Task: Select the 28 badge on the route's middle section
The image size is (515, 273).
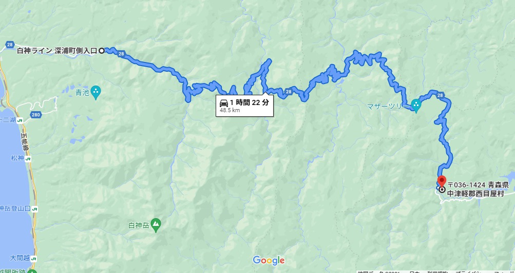Action: (x=289, y=92)
